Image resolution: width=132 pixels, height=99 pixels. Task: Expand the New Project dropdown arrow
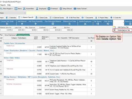(13, 9)
